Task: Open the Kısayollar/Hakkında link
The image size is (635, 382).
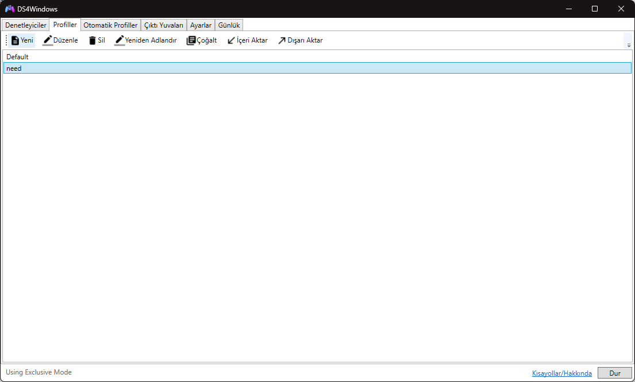Action: click(x=561, y=373)
